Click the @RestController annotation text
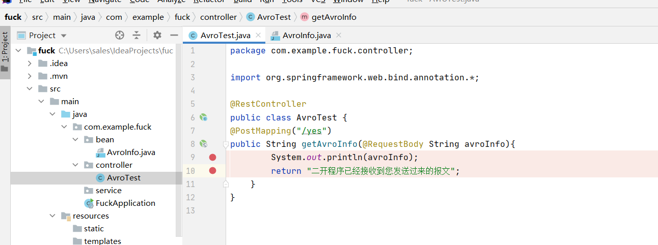The image size is (658, 245). 268,104
